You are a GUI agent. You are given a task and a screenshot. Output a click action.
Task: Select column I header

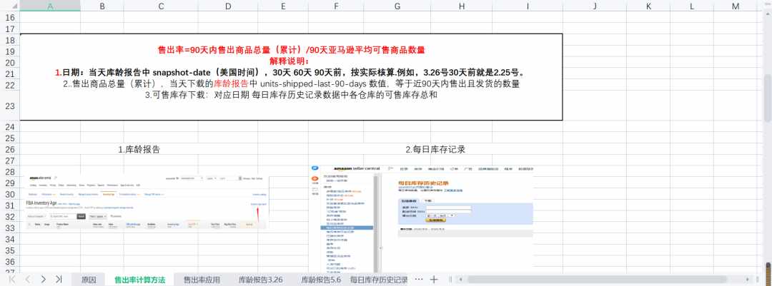(x=528, y=6)
